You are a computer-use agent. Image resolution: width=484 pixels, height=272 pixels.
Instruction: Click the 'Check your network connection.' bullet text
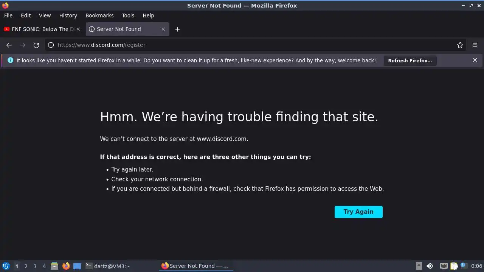[157, 179]
